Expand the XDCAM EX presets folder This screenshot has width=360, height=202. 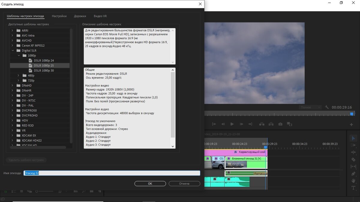point(12,135)
